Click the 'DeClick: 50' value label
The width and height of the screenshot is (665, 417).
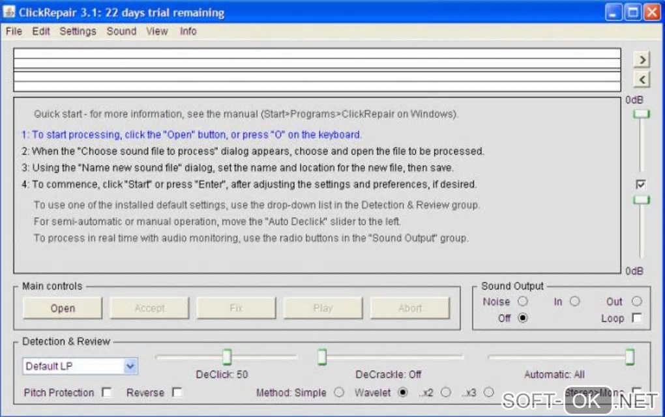(x=222, y=375)
